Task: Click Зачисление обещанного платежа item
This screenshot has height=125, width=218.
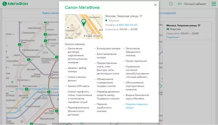Action: (x=133, y=52)
